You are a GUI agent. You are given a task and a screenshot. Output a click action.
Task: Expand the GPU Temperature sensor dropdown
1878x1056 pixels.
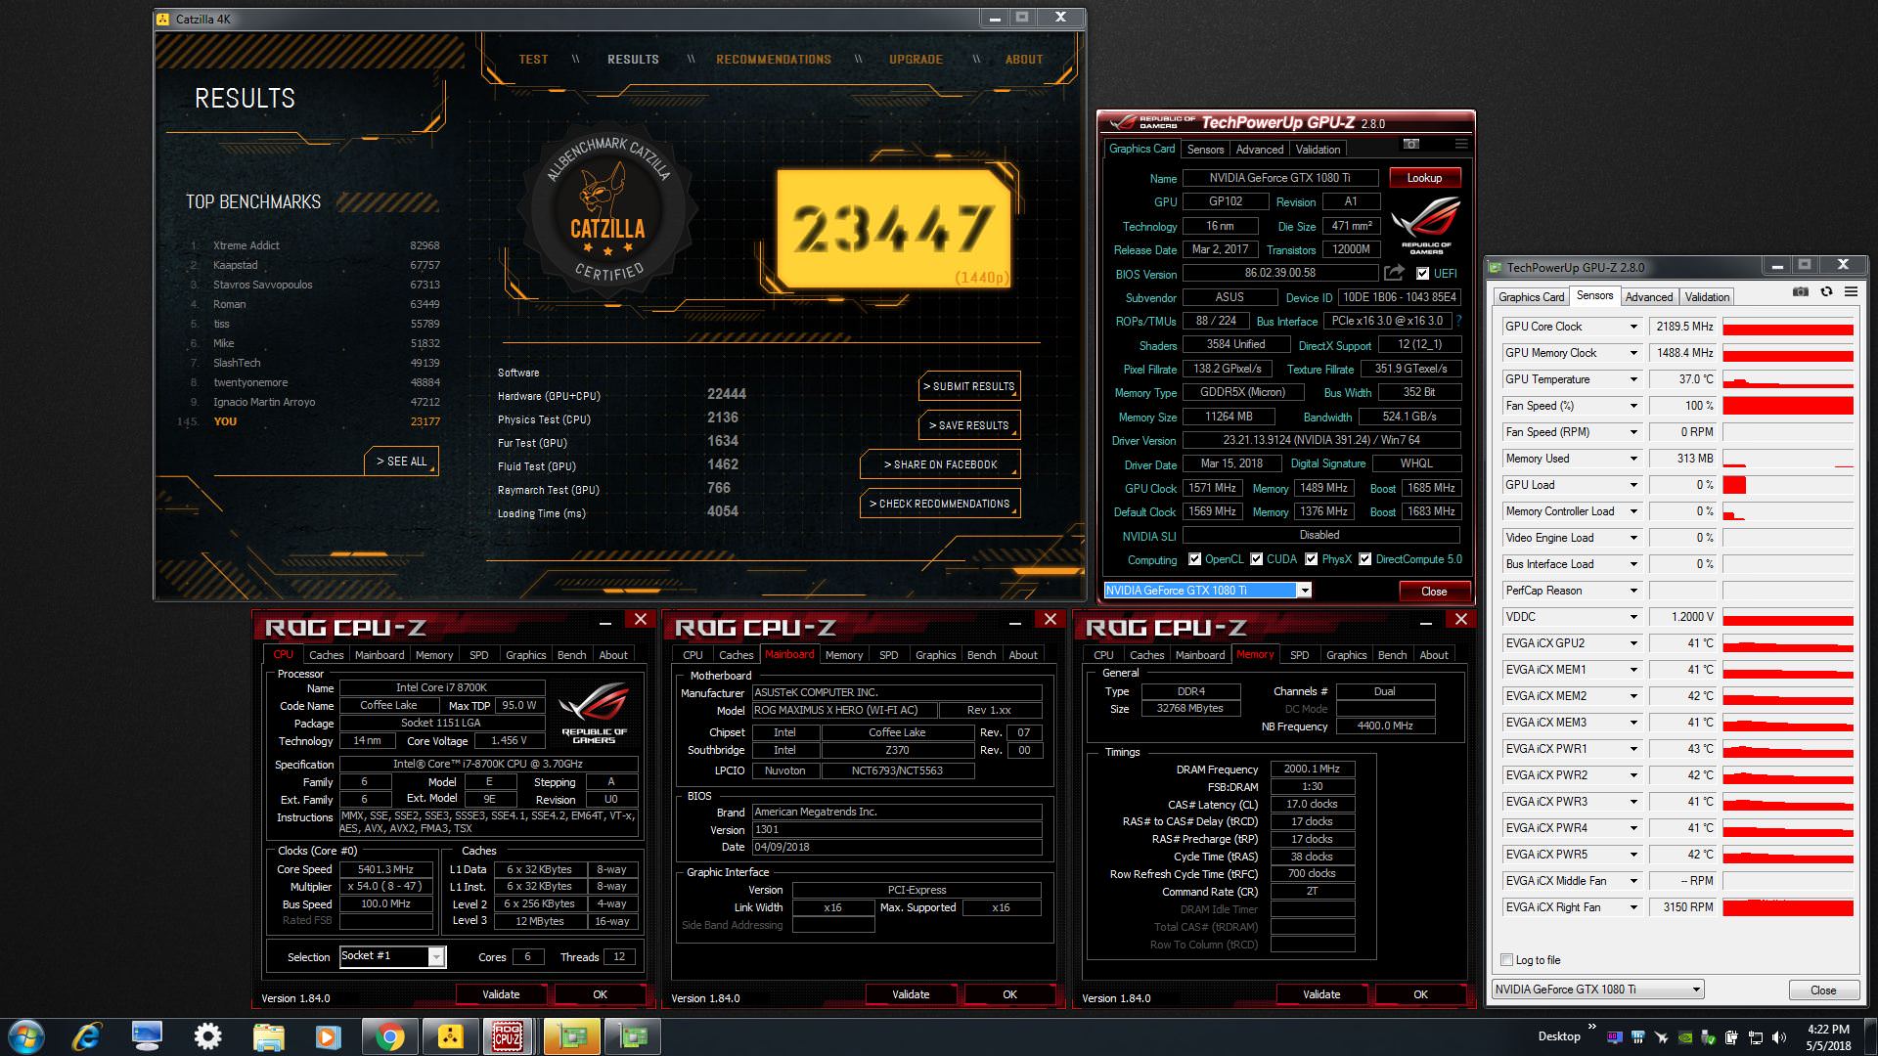1632,379
